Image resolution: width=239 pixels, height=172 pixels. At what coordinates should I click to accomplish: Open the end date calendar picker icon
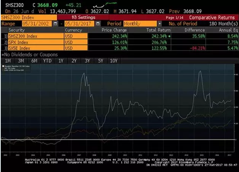click(98, 24)
